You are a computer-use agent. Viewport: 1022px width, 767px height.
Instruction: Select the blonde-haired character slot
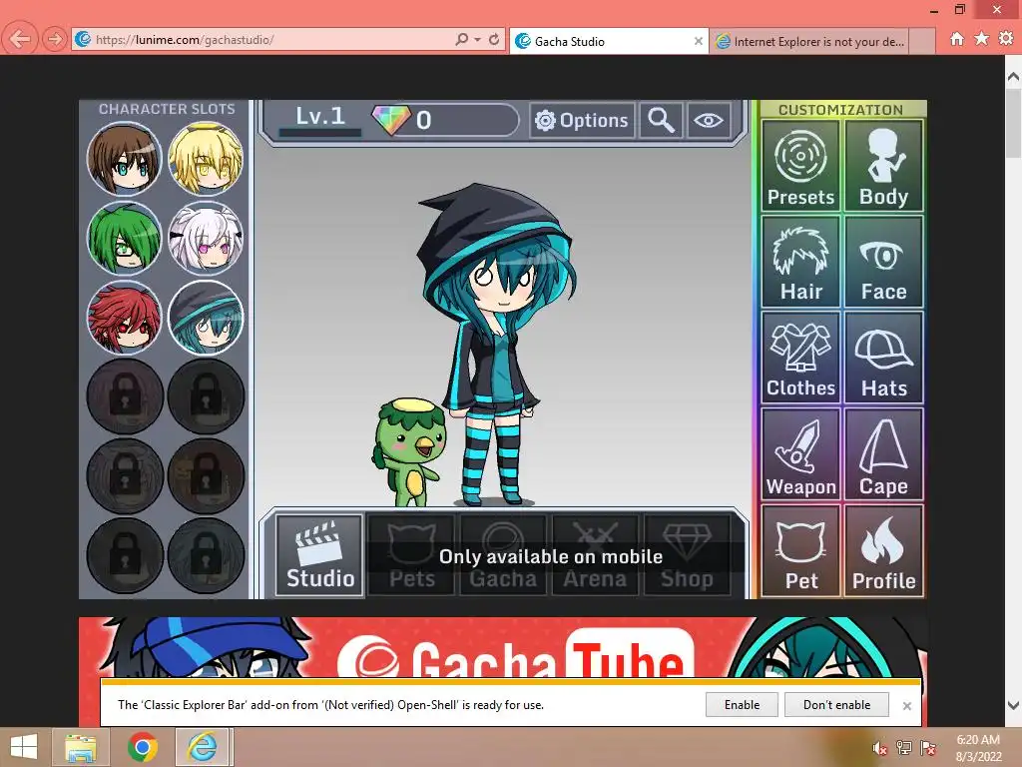pos(206,159)
